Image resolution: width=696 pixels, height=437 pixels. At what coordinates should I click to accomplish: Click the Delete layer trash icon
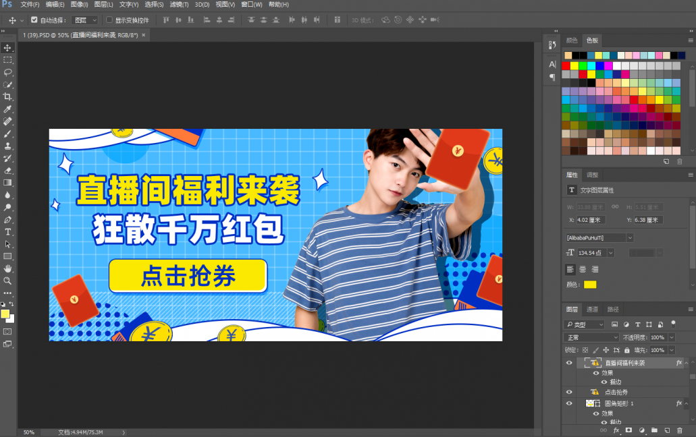680,430
